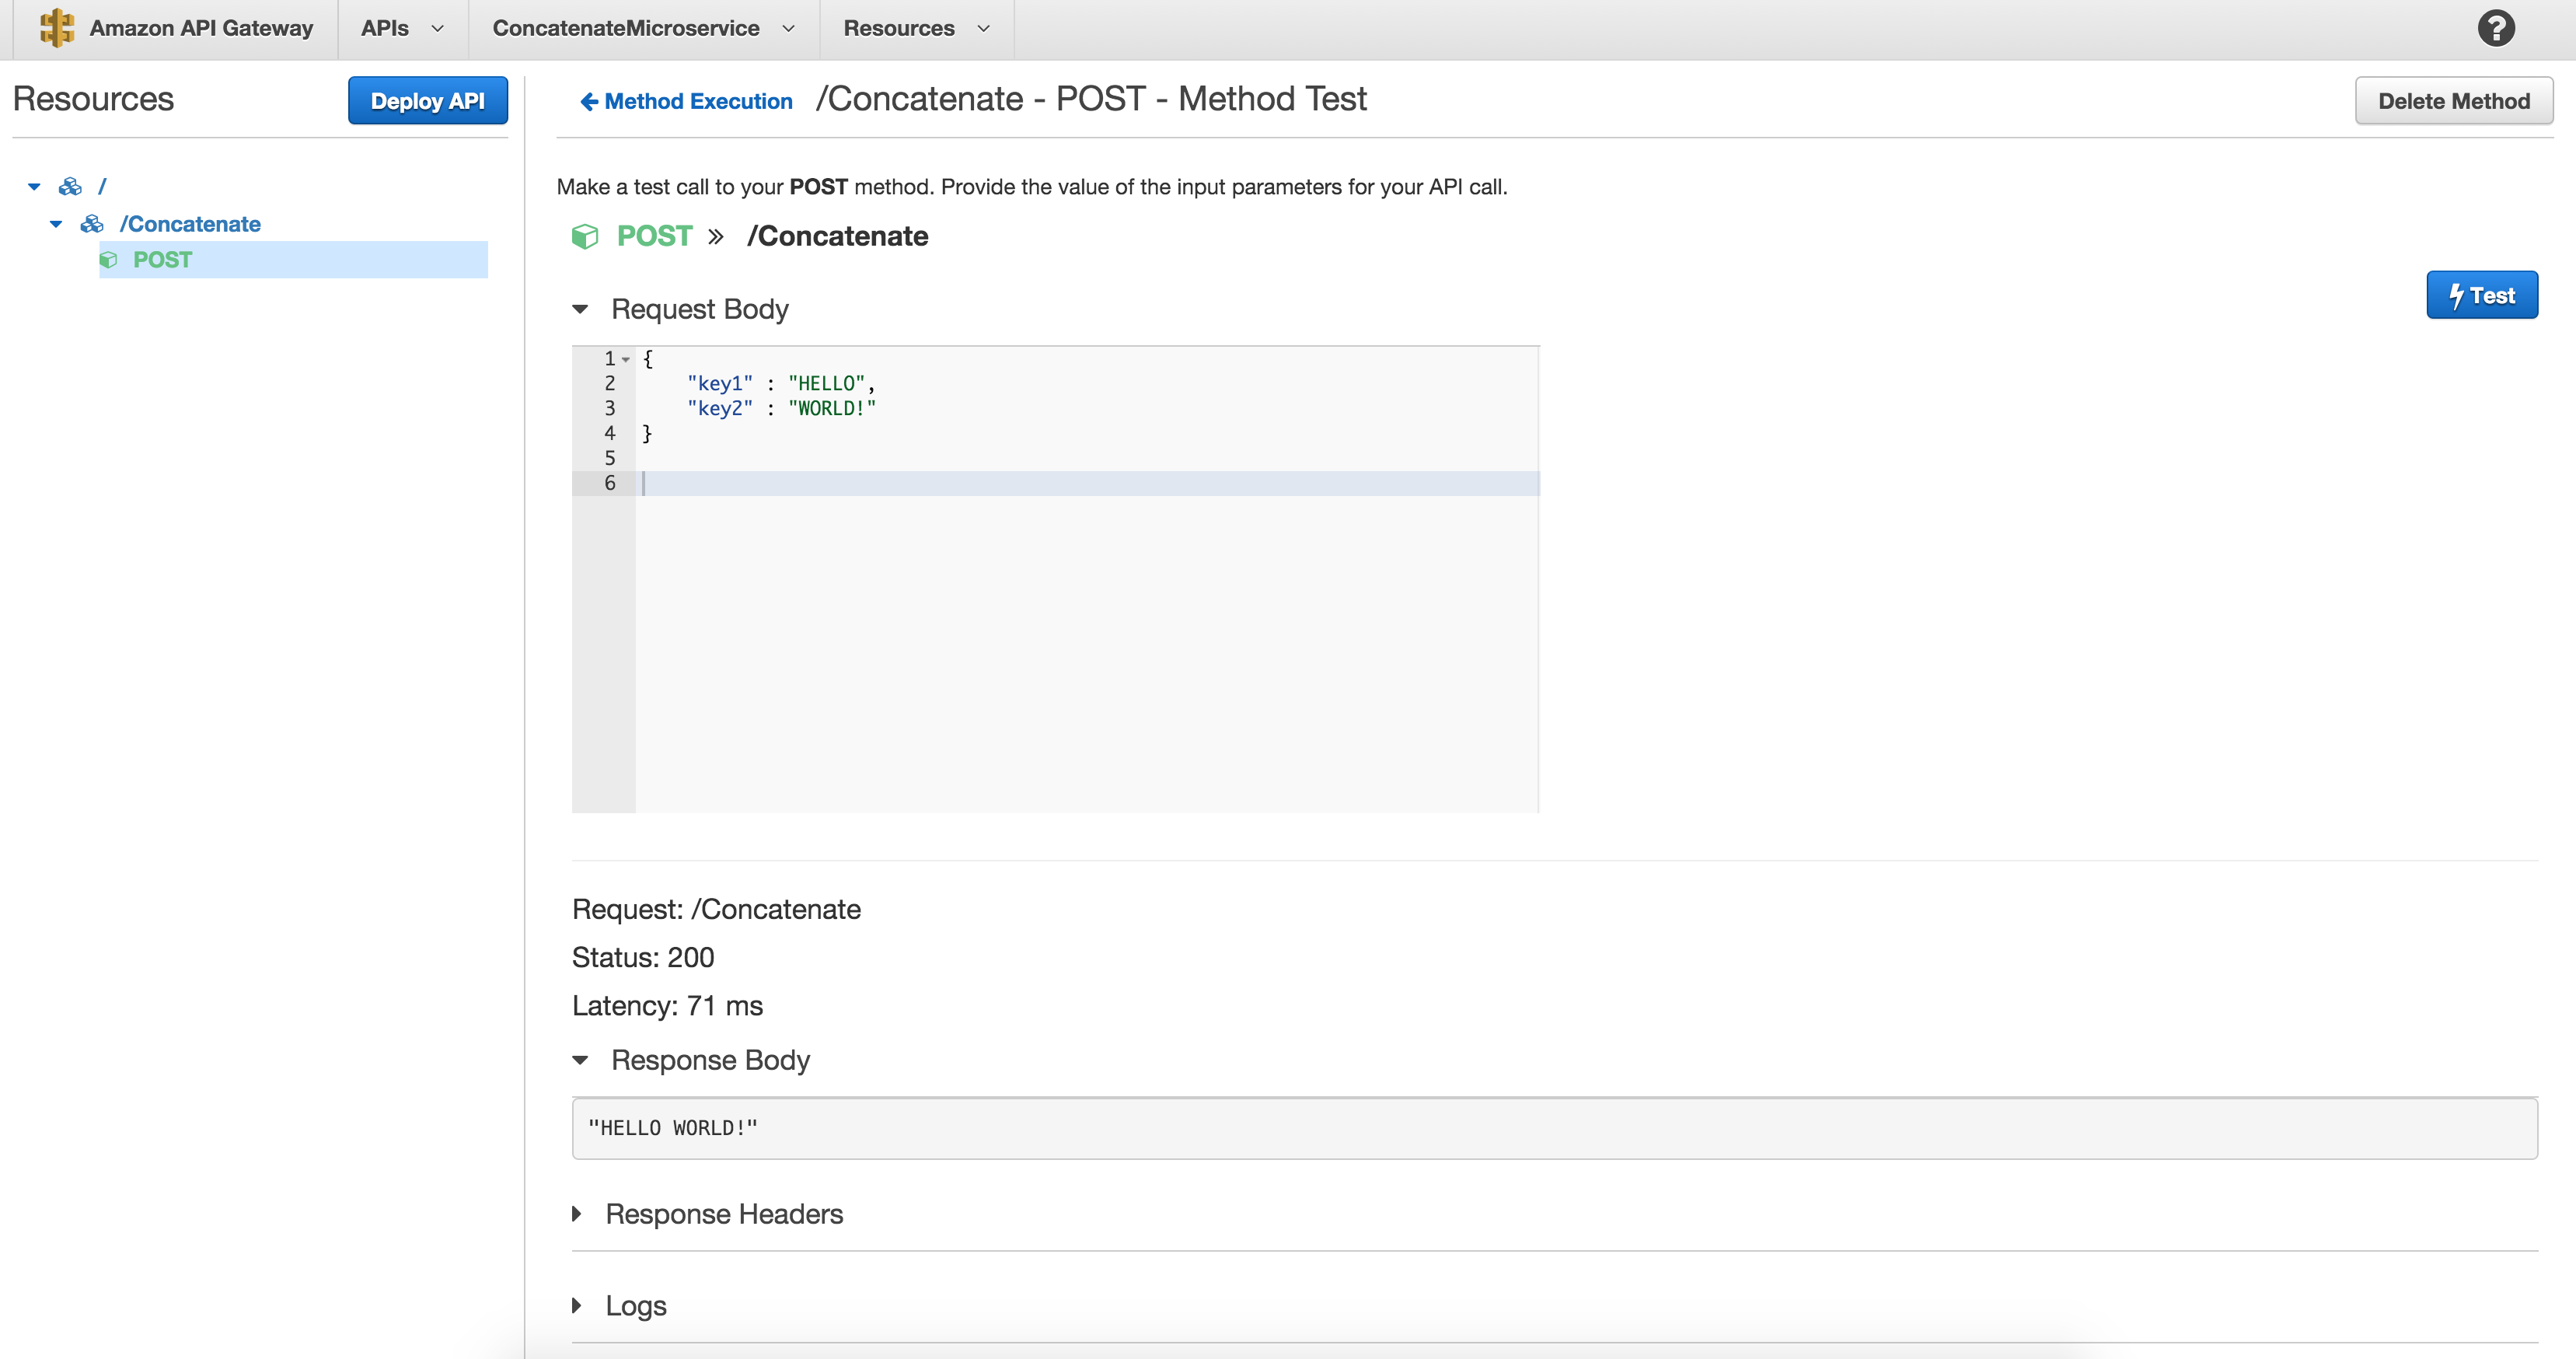The height and width of the screenshot is (1359, 2576).
Task: Click the Amazon API Gateway logo icon
Action: click(x=57, y=28)
